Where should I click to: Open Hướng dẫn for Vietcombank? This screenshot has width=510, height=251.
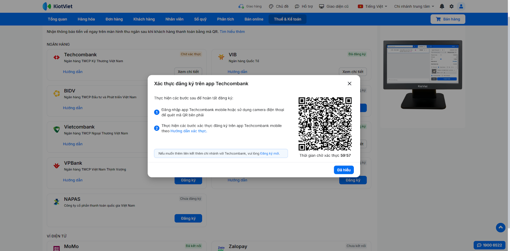[73, 144]
